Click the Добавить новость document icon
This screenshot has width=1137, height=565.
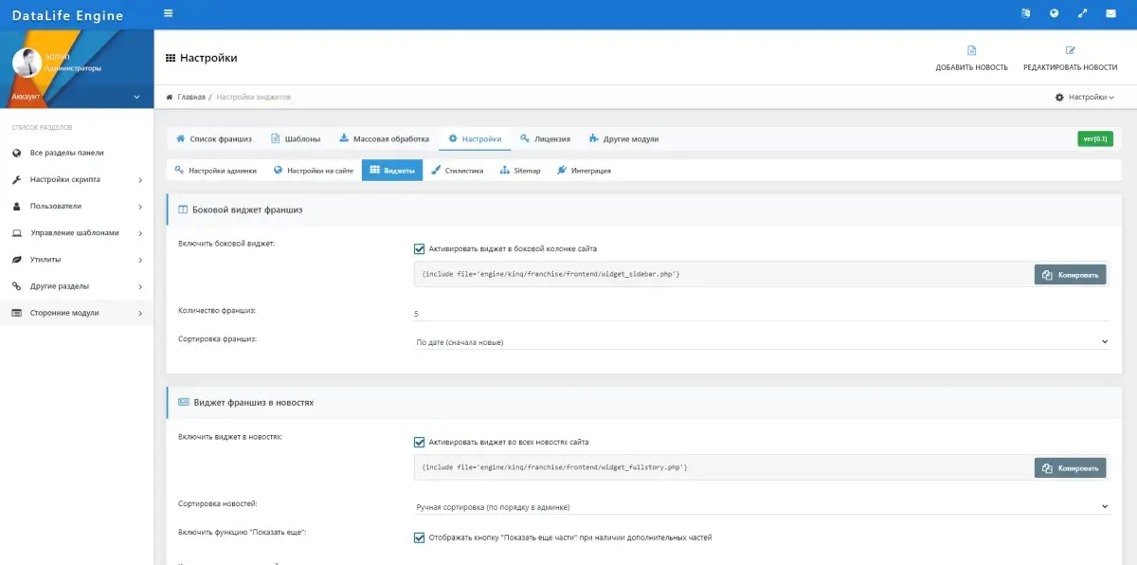pos(971,51)
